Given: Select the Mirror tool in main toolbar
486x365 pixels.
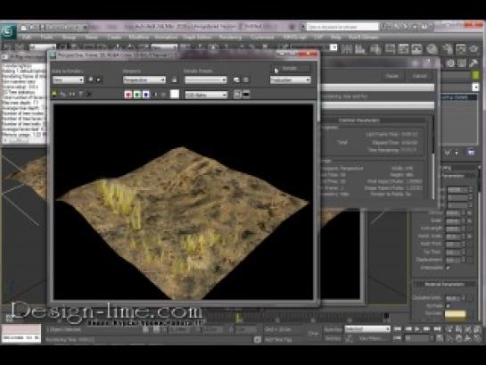Looking at the screenshot, I should (x=347, y=49).
